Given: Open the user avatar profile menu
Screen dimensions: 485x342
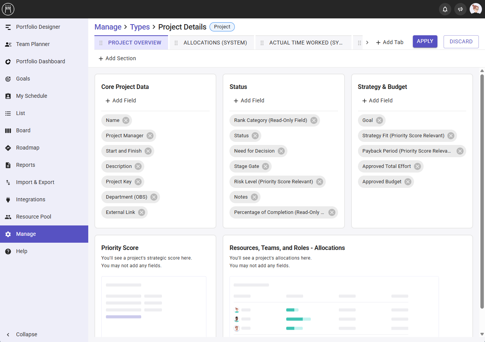Looking at the screenshot, I should pyautogui.click(x=476, y=9).
